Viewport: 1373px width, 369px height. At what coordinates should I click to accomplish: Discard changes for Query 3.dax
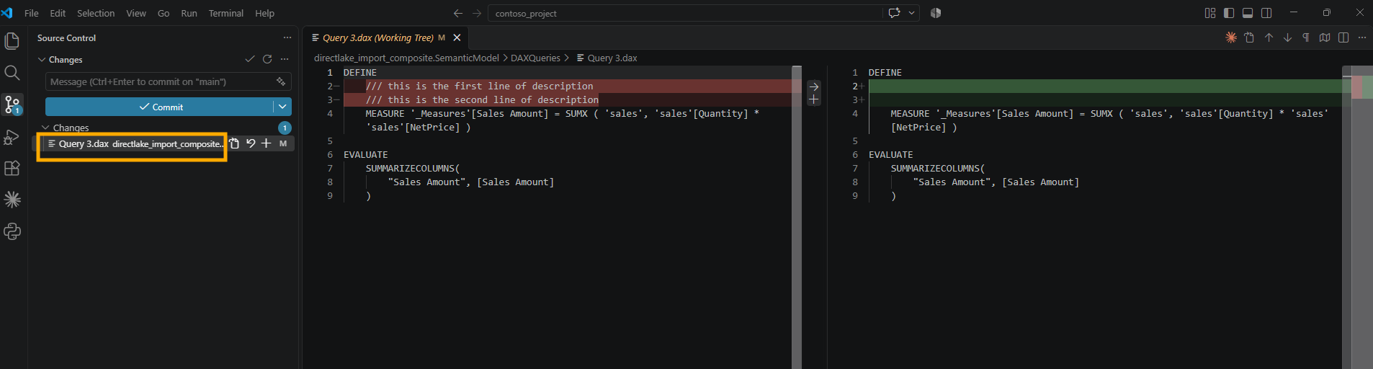pos(251,143)
